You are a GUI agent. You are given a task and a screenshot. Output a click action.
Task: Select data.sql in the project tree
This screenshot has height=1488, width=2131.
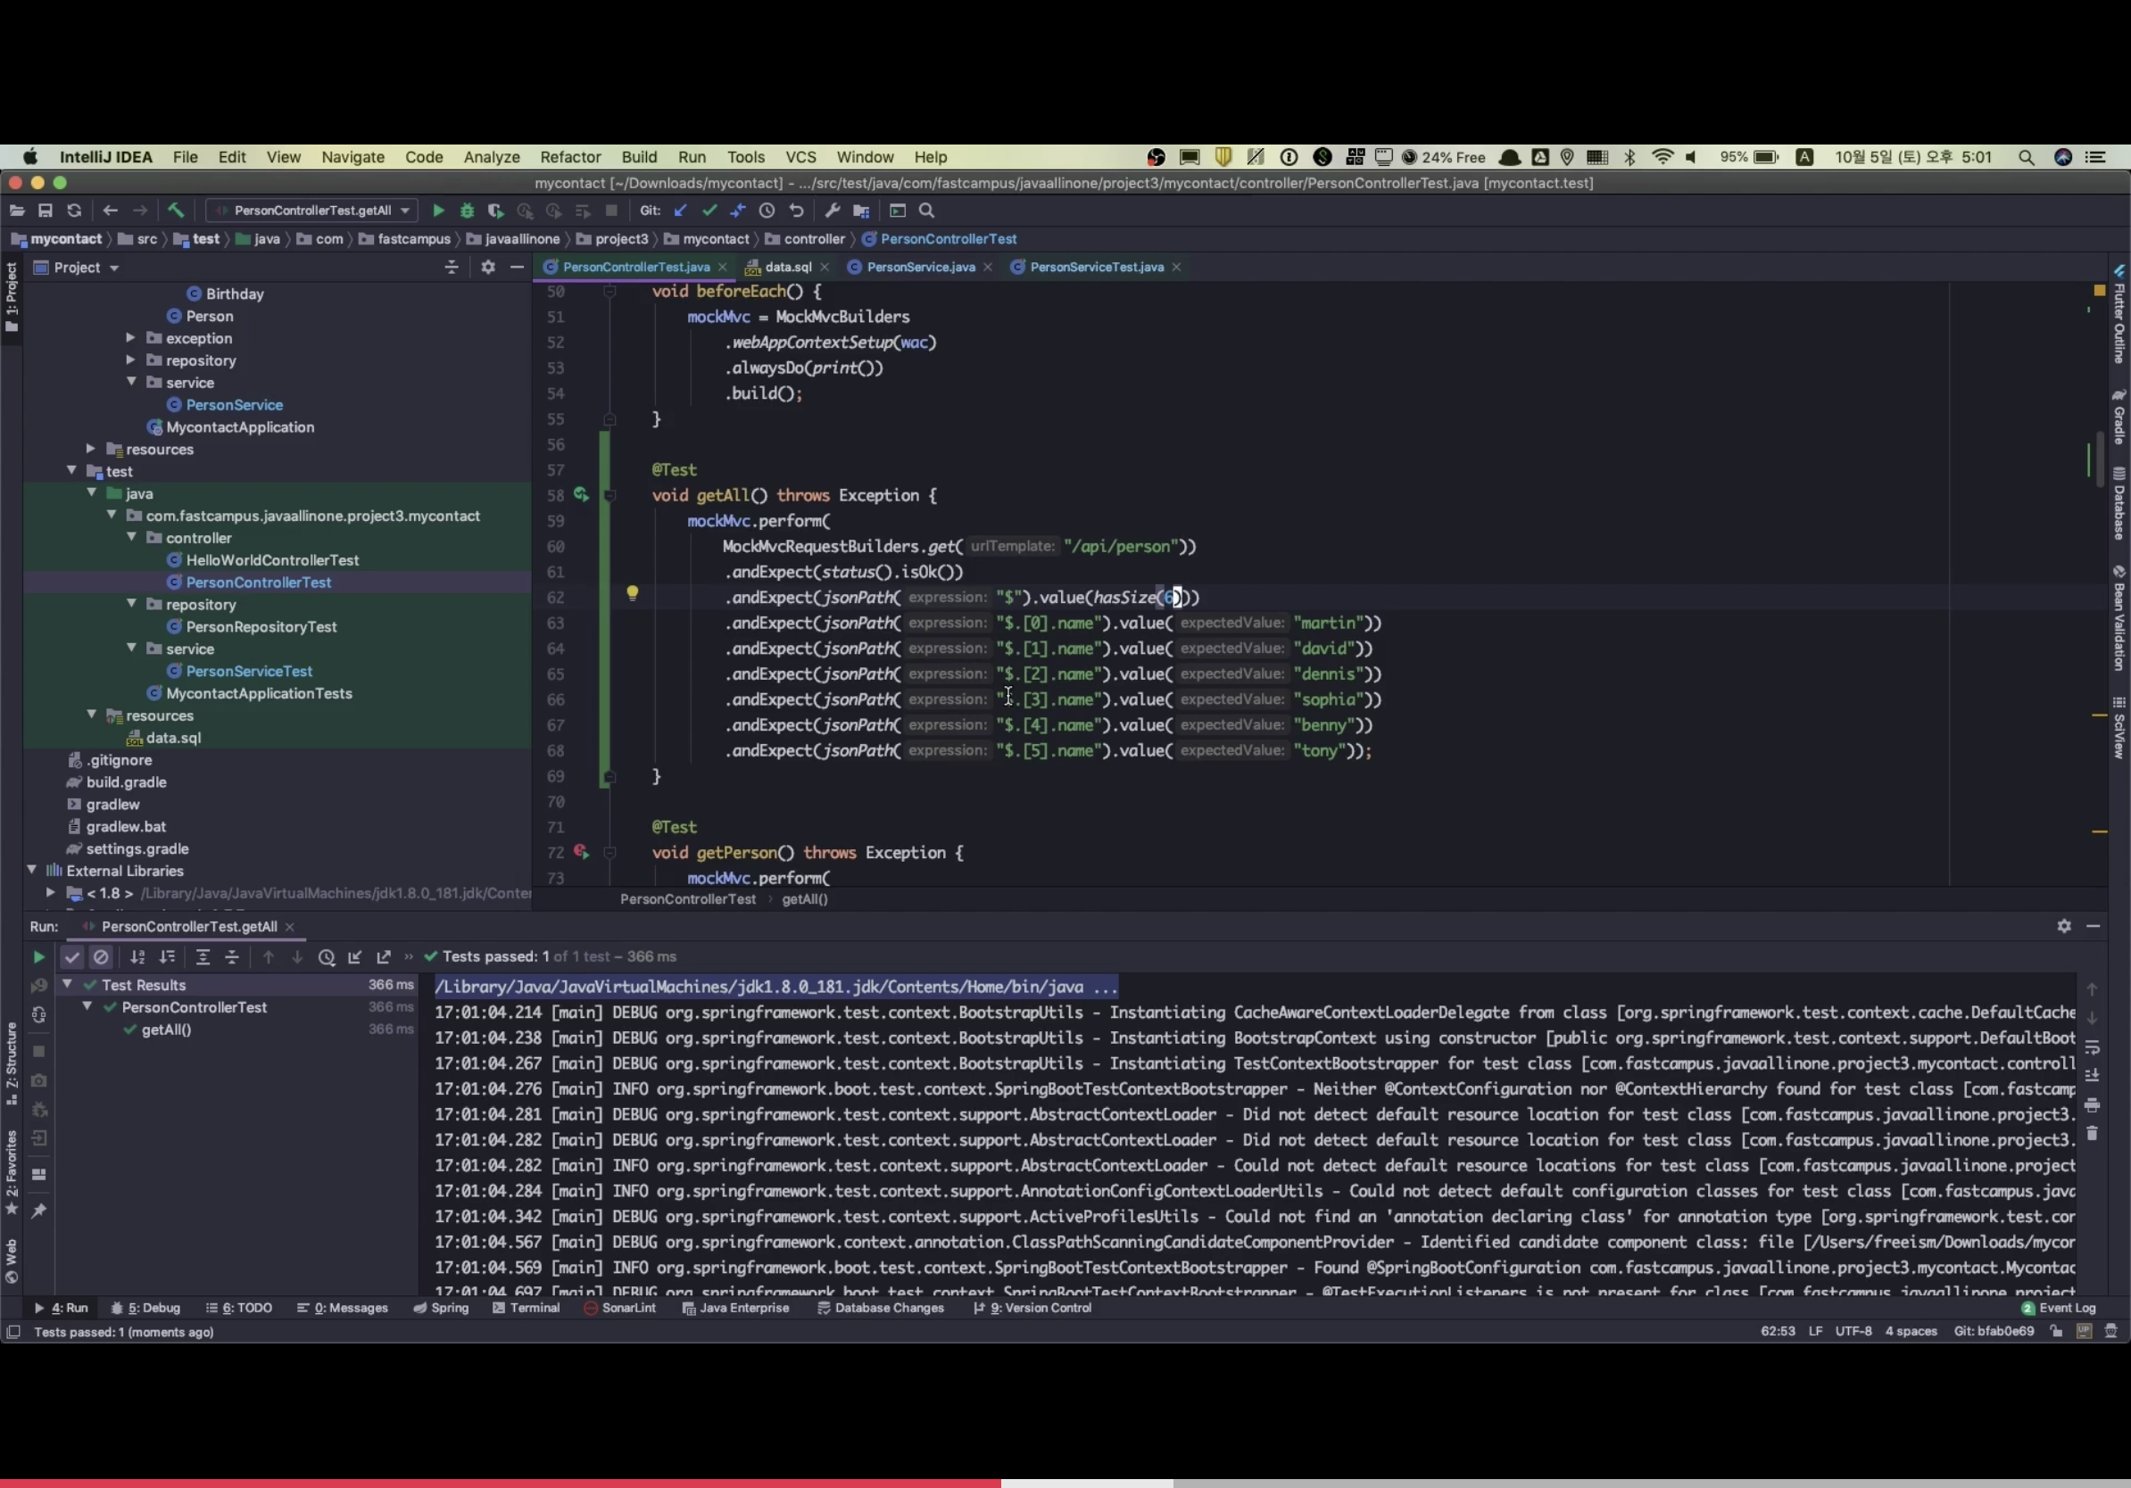click(x=172, y=738)
